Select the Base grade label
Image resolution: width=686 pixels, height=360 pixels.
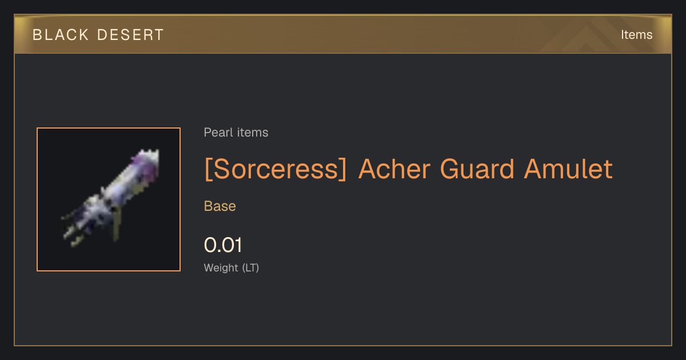pyautogui.click(x=220, y=206)
